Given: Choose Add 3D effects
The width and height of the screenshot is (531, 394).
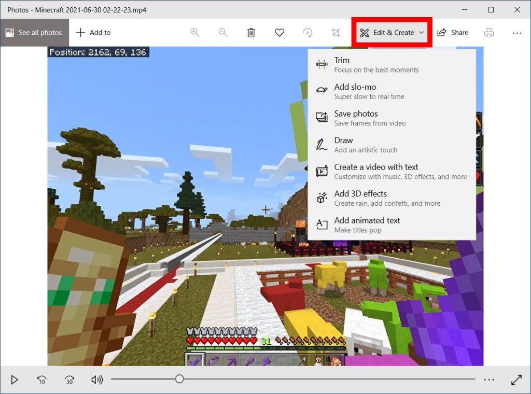Looking at the screenshot, I should tap(392, 198).
